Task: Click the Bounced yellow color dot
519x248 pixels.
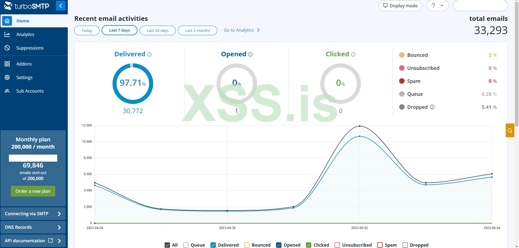Action: (x=402, y=55)
